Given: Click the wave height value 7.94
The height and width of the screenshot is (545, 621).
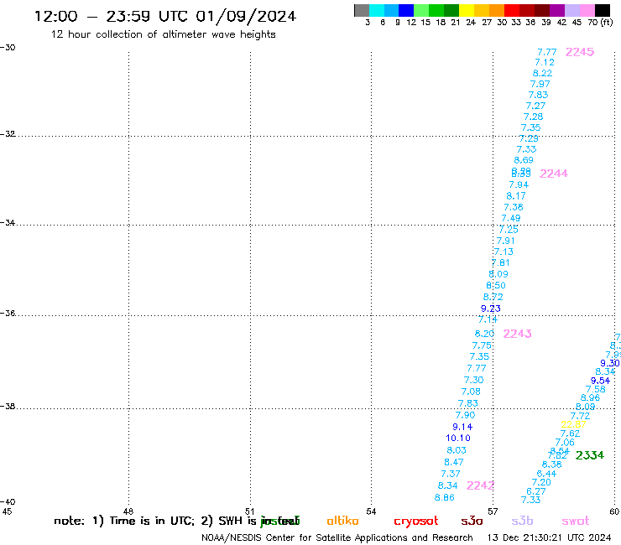Looking at the screenshot, I should pos(519,184).
